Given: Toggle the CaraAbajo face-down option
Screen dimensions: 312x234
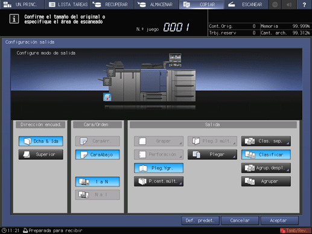Looking at the screenshot, I should 98,154.
